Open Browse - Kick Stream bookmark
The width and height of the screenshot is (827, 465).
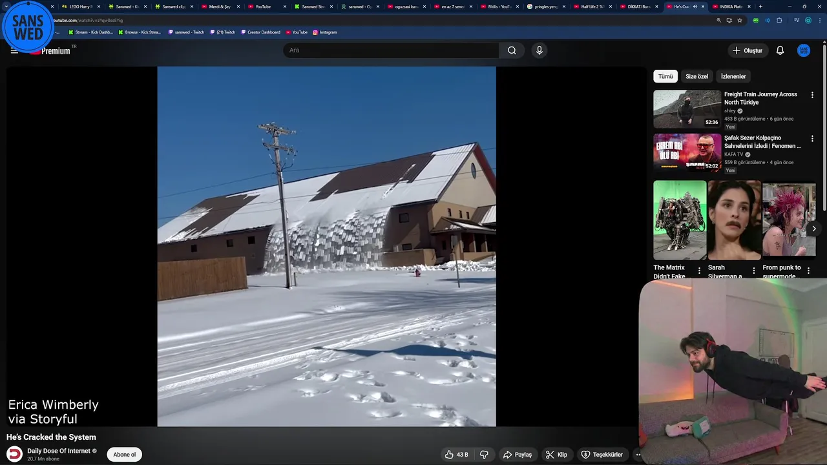(x=140, y=32)
